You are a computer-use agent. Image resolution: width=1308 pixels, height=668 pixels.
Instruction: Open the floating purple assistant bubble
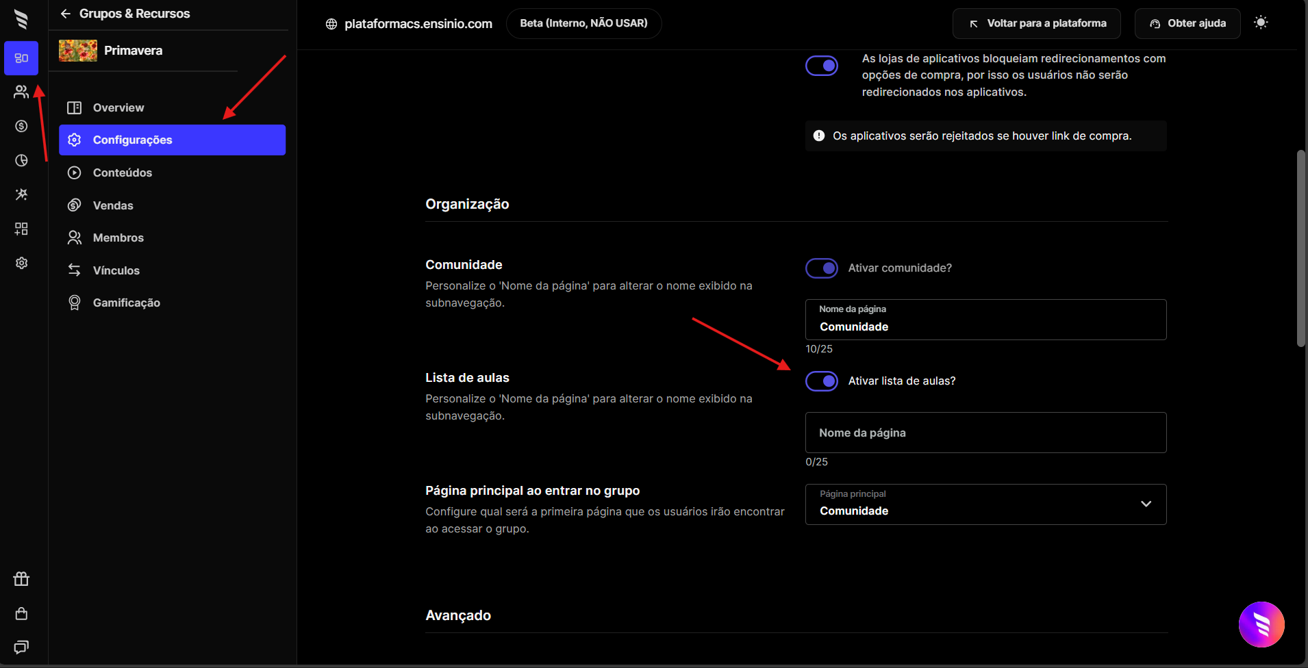click(1261, 624)
